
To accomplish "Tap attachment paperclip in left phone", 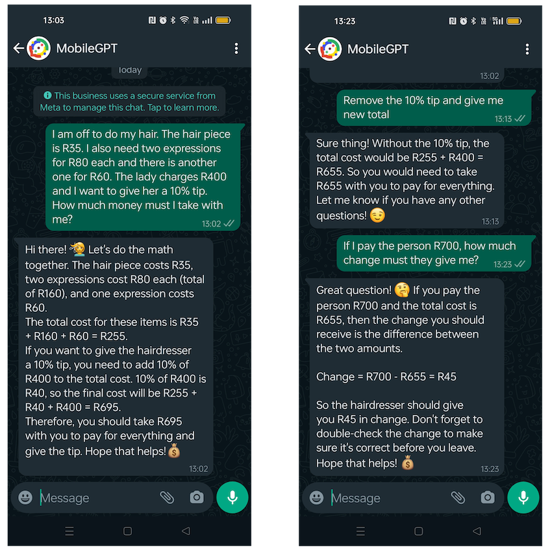I will click(x=167, y=497).
